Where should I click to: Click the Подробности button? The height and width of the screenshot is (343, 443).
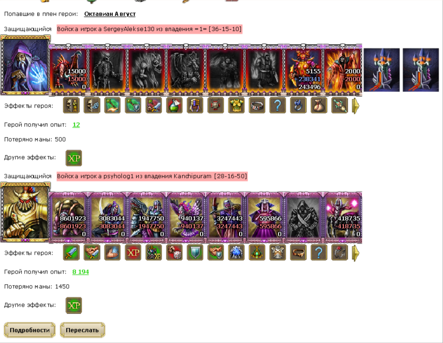(30, 330)
